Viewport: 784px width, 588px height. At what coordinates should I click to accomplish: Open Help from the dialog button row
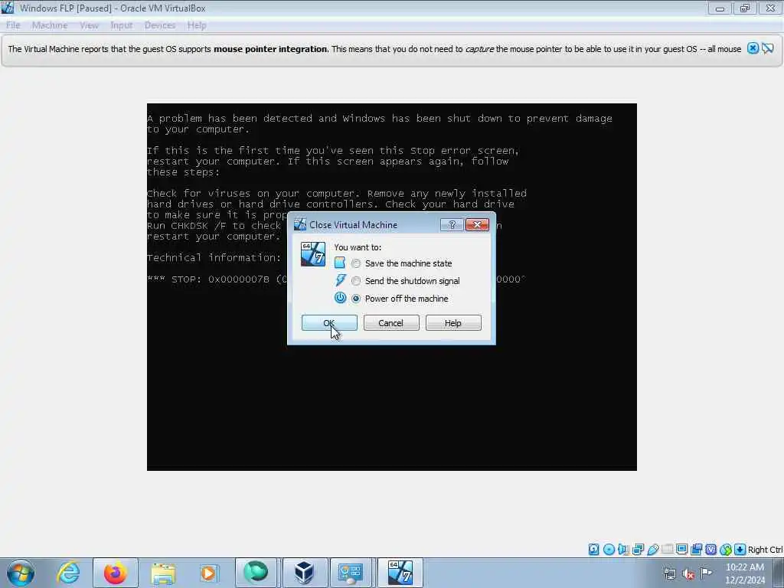[x=453, y=323]
